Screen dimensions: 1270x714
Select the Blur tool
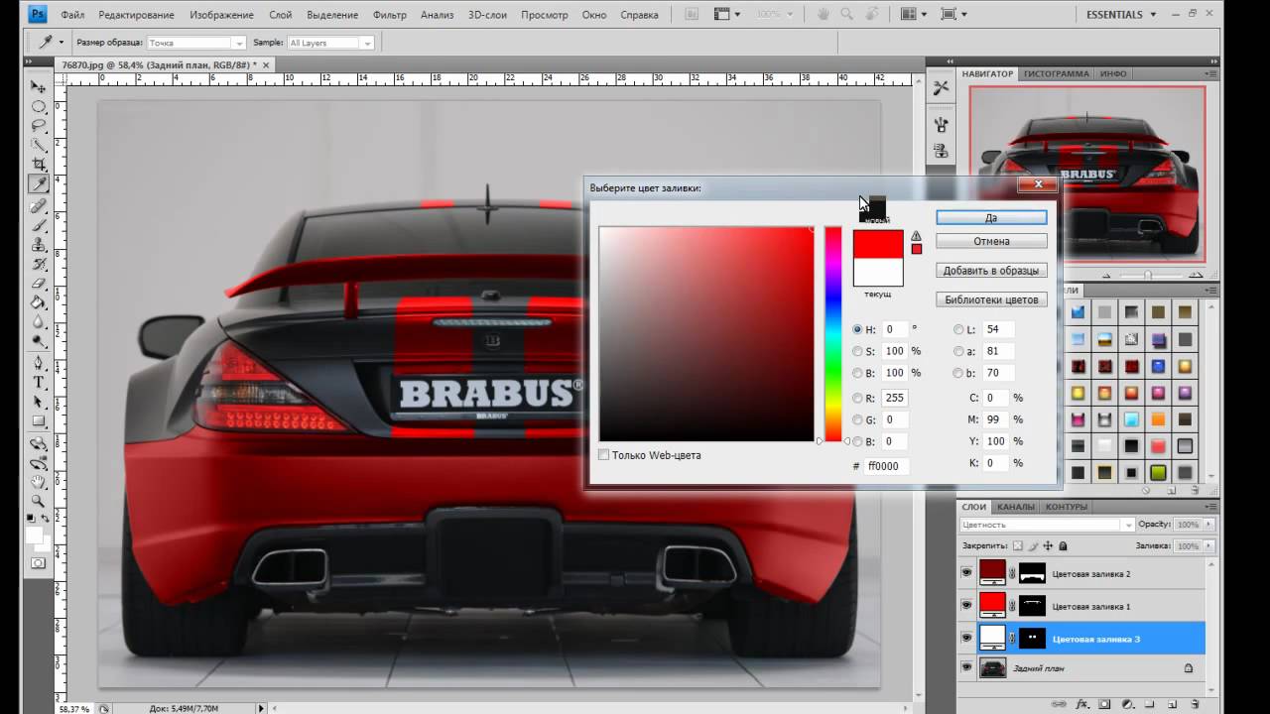pyautogui.click(x=39, y=321)
